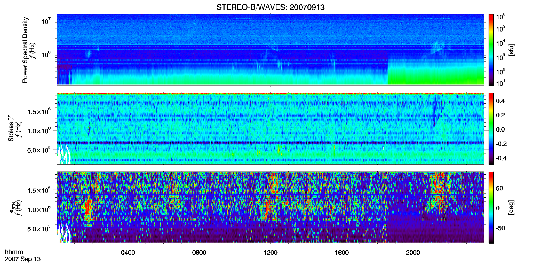Click the "0800" time axis label
Image resolution: width=541 pixels, height=279 pixels.
(x=199, y=253)
